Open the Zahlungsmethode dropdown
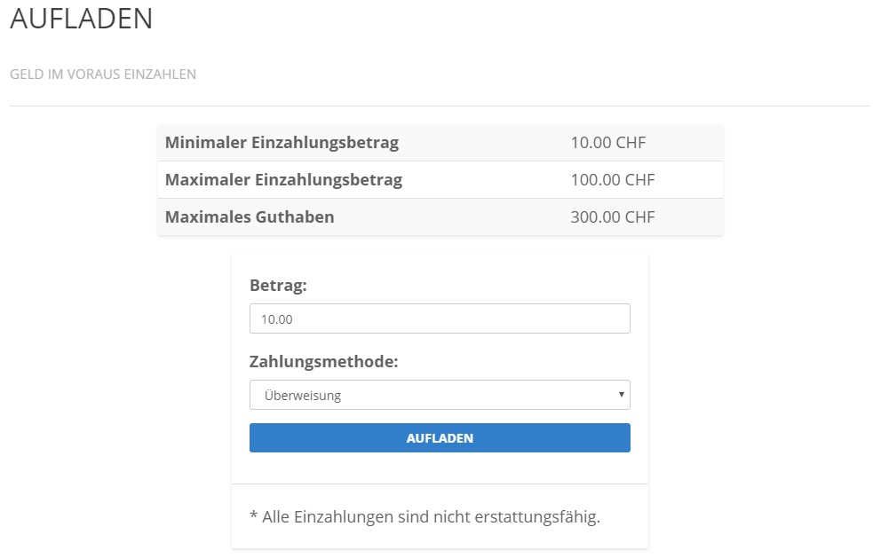The height and width of the screenshot is (558, 873). pyautogui.click(x=440, y=395)
